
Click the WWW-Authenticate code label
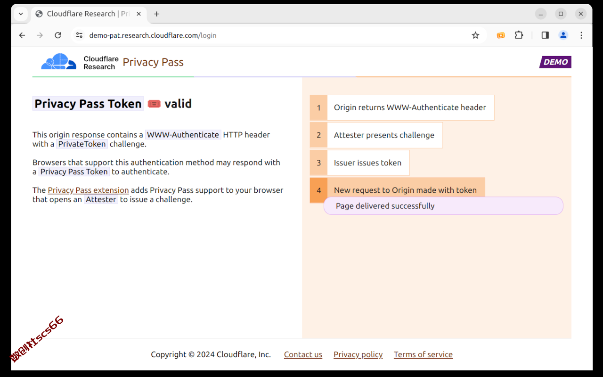point(183,135)
